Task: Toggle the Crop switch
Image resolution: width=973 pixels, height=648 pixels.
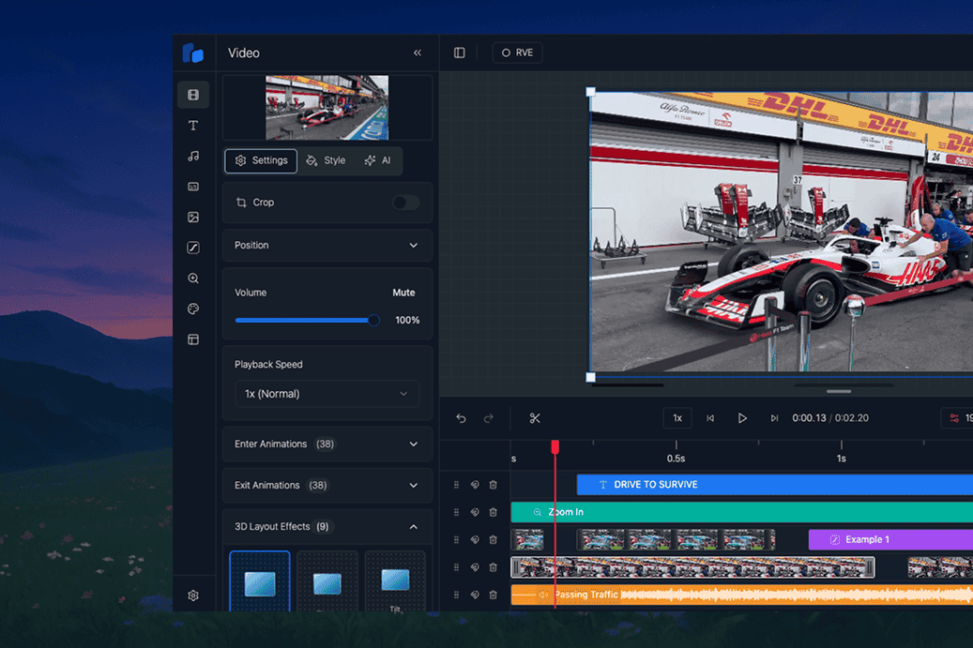Action: point(406,203)
